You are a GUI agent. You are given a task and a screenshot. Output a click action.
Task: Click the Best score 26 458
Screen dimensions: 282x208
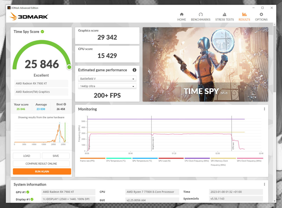[x=61, y=109]
